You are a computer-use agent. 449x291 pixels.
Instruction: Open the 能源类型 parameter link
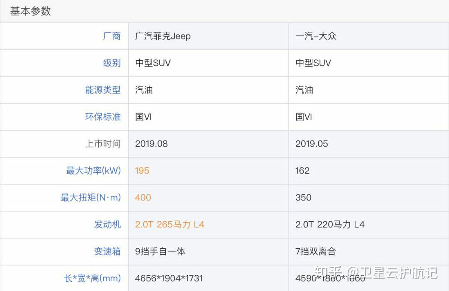tap(103, 90)
